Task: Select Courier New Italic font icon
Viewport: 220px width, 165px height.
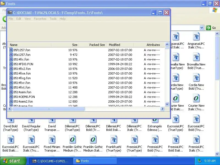Action: pos(196,98)
